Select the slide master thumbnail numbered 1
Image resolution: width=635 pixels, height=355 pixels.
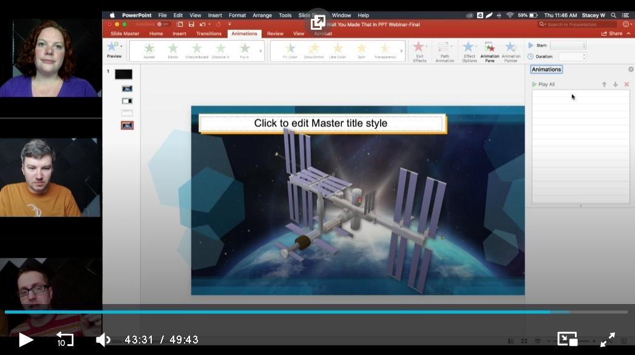[x=123, y=74]
